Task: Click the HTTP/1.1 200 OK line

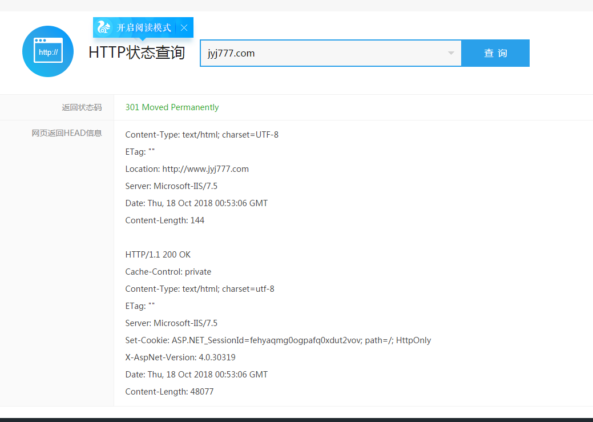Action: point(158,255)
